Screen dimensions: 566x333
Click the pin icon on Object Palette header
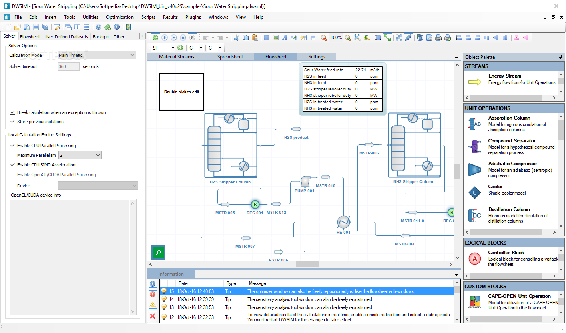coord(560,57)
